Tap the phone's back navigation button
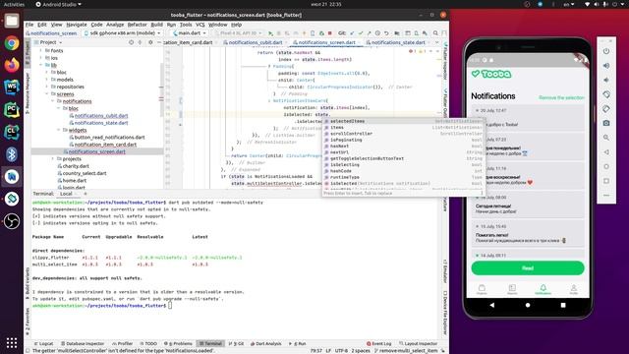This screenshot has height=354, width=629. (x=492, y=305)
